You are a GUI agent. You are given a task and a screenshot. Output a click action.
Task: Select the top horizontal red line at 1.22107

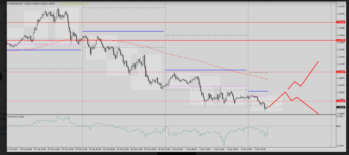pos(147,22)
